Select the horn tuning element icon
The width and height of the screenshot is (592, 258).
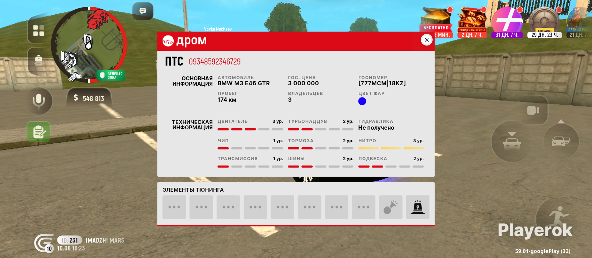pos(391,207)
